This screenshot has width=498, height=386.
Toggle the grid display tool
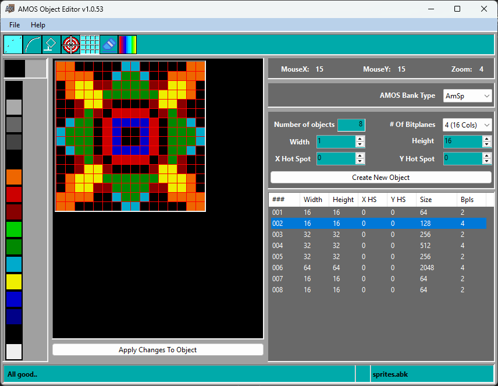point(90,44)
